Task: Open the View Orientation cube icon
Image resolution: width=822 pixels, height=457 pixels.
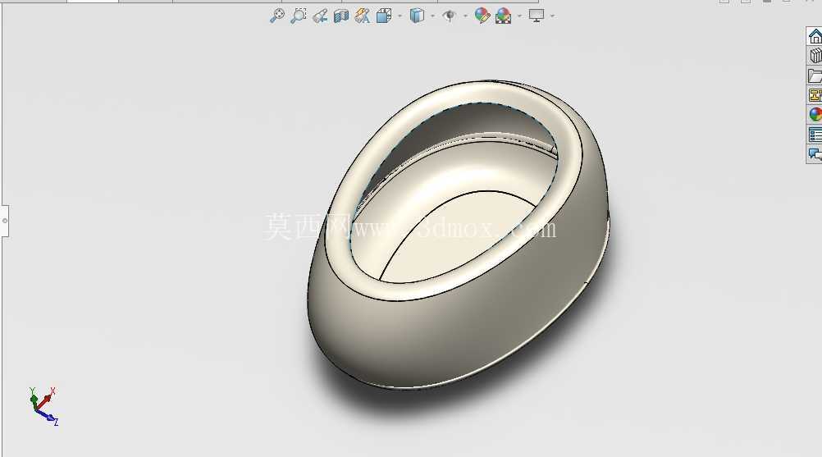Action: 384,16
